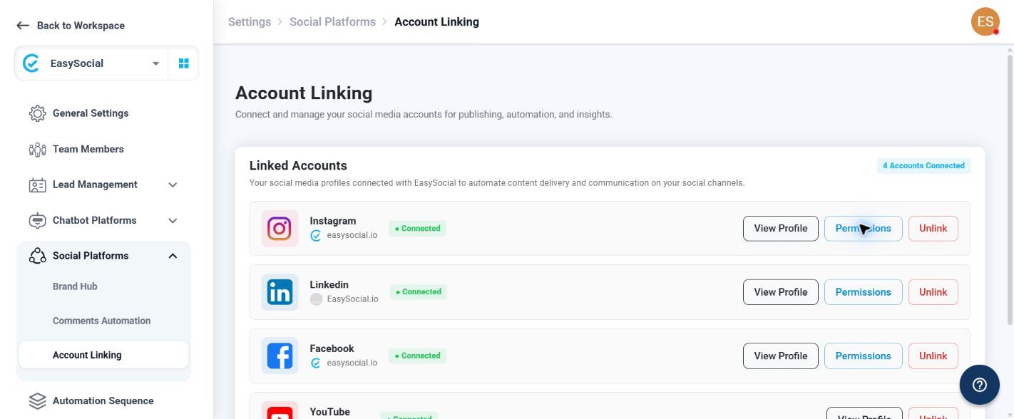Select Account Linking submenu item

click(103, 355)
